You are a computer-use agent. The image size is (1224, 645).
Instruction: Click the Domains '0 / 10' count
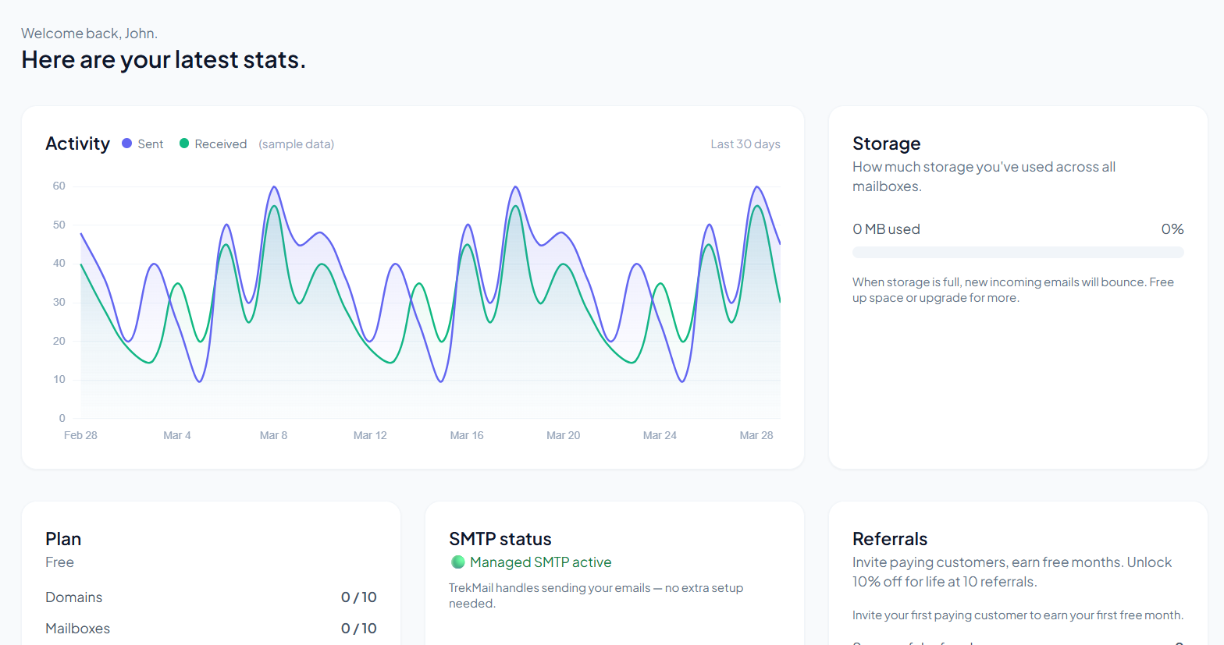[x=359, y=597]
